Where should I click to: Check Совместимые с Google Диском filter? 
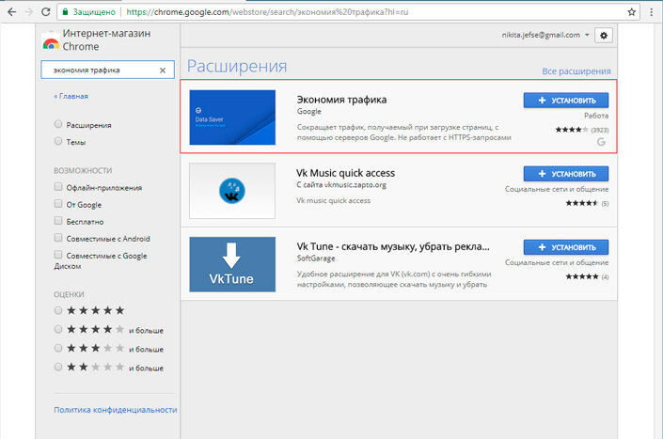(x=58, y=255)
